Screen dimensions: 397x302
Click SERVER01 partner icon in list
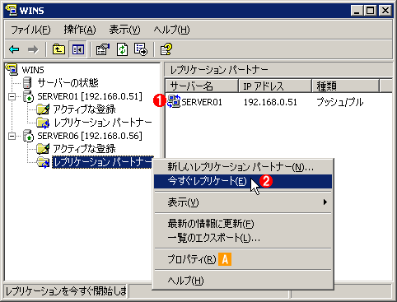tap(174, 101)
